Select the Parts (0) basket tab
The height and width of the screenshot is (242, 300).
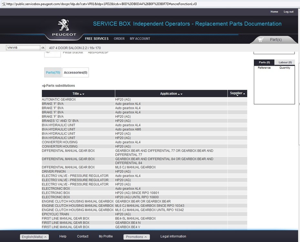click(264, 62)
